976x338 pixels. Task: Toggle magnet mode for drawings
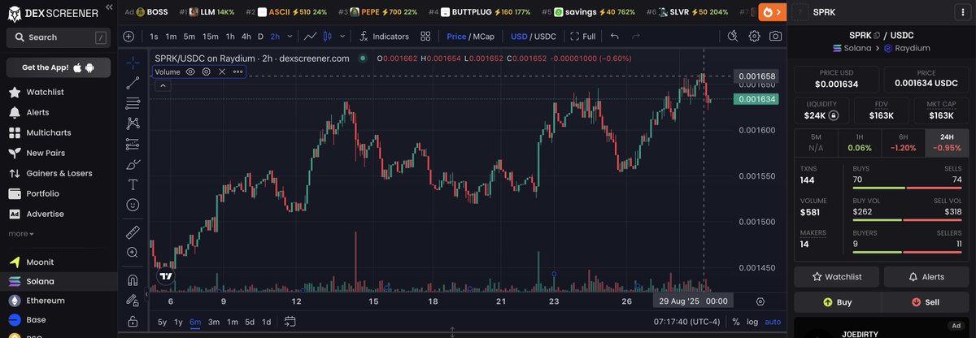coord(133,280)
